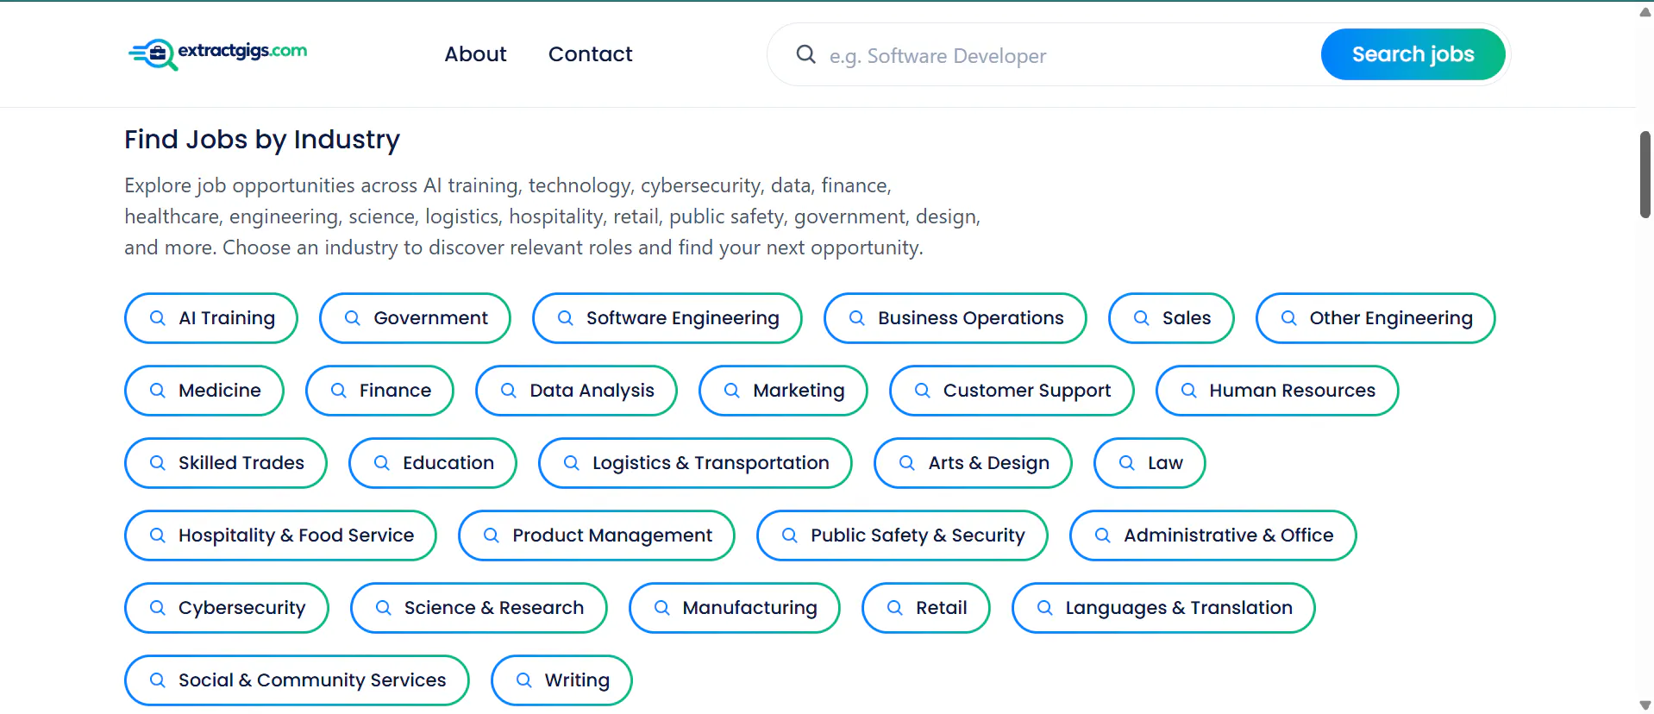This screenshot has height=714, width=1654.
Task: Open Data Analysis jobs
Action: 576,391
